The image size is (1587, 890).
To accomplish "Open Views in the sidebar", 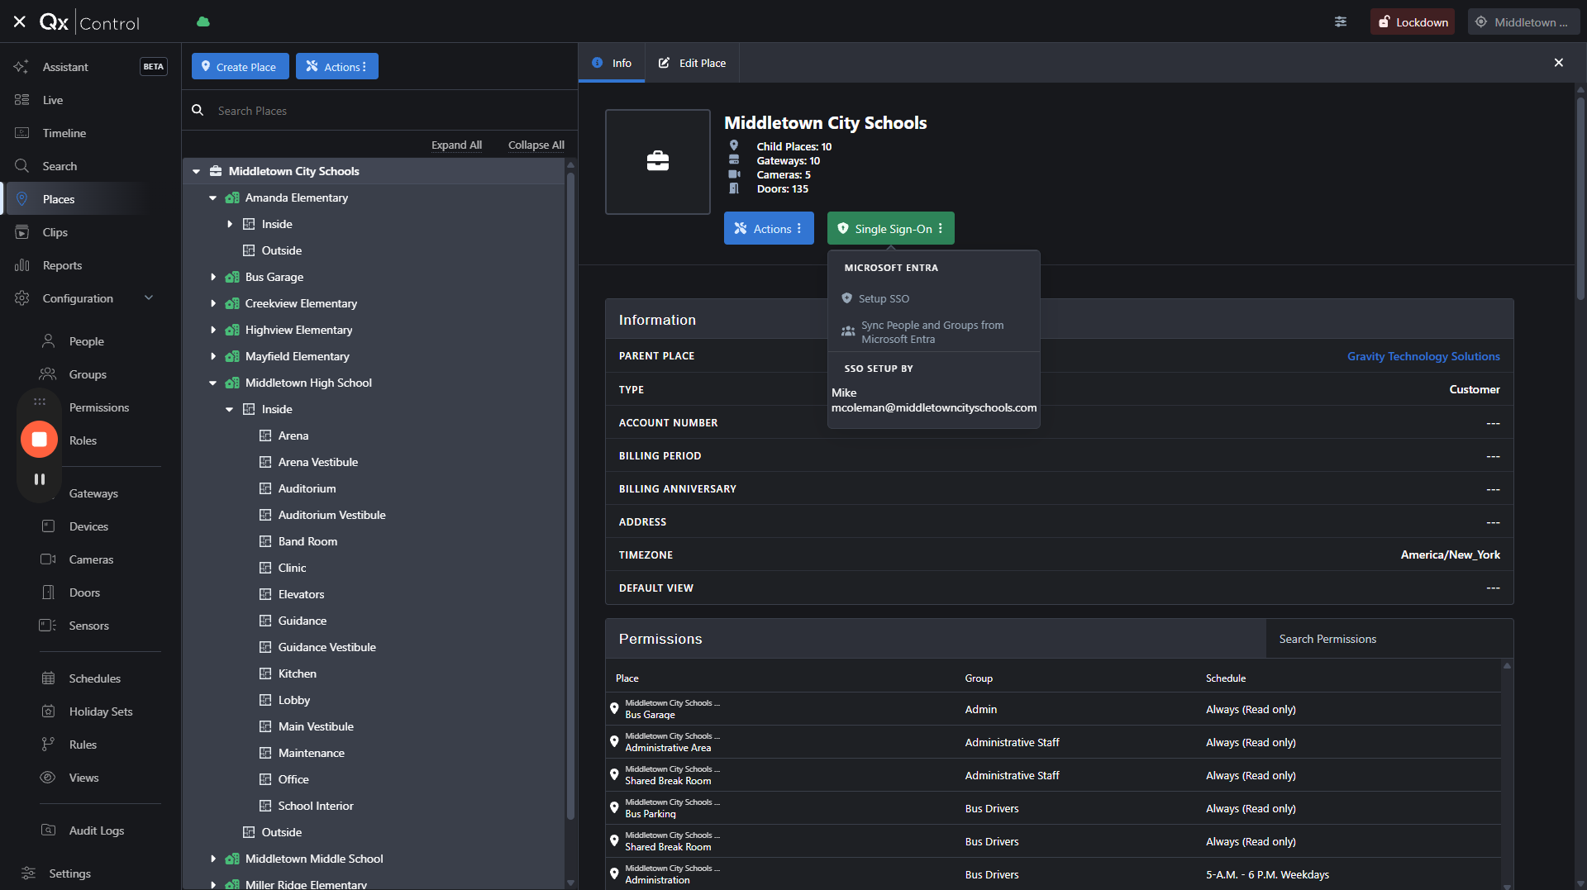I will click(x=83, y=778).
